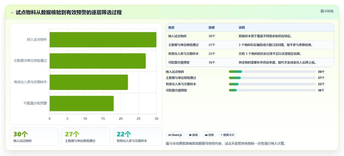Viewport: 344px width, 156px height.
Task: Click the 数据 column header
Action: 212,28
